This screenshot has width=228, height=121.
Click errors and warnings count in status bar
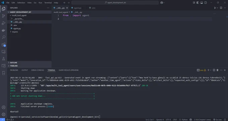tap(10, 120)
